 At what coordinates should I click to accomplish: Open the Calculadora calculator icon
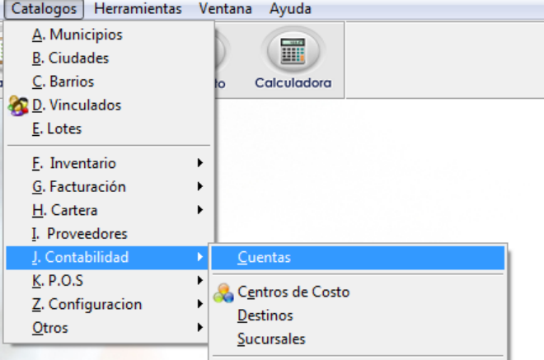tap(293, 52)
